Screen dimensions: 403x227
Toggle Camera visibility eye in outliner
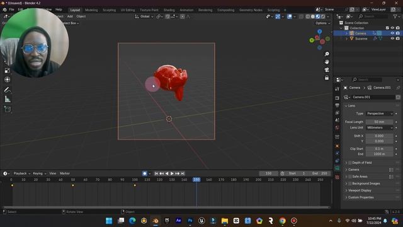tap(392, 33)
